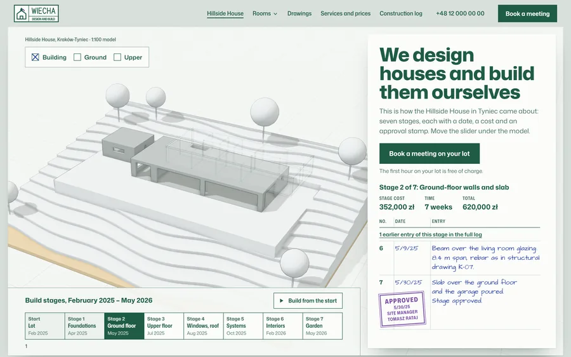571x357 pixels.
Task: Click the Wiecha house logo
Action: pos(36,13)
